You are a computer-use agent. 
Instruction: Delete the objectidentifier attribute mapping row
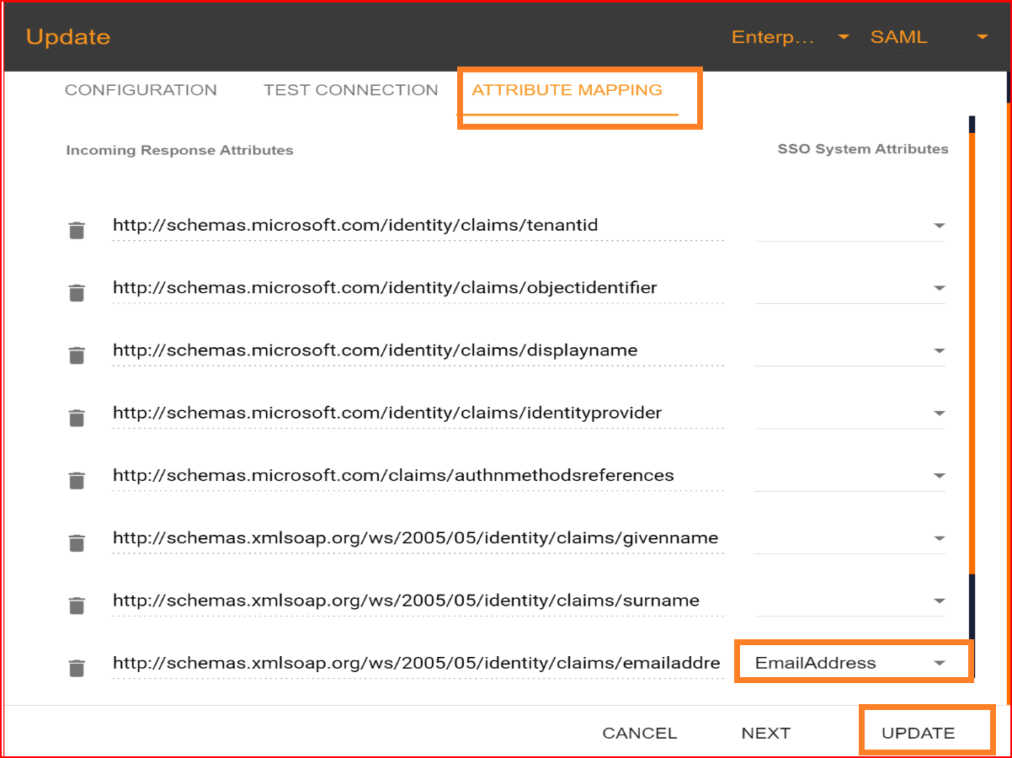[77, 292]
